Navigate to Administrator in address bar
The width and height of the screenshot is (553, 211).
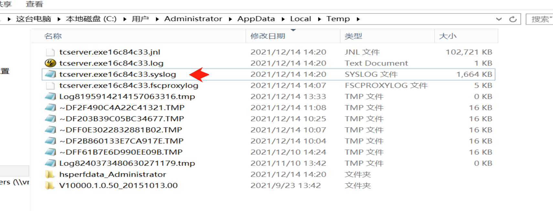pos(193,19)
